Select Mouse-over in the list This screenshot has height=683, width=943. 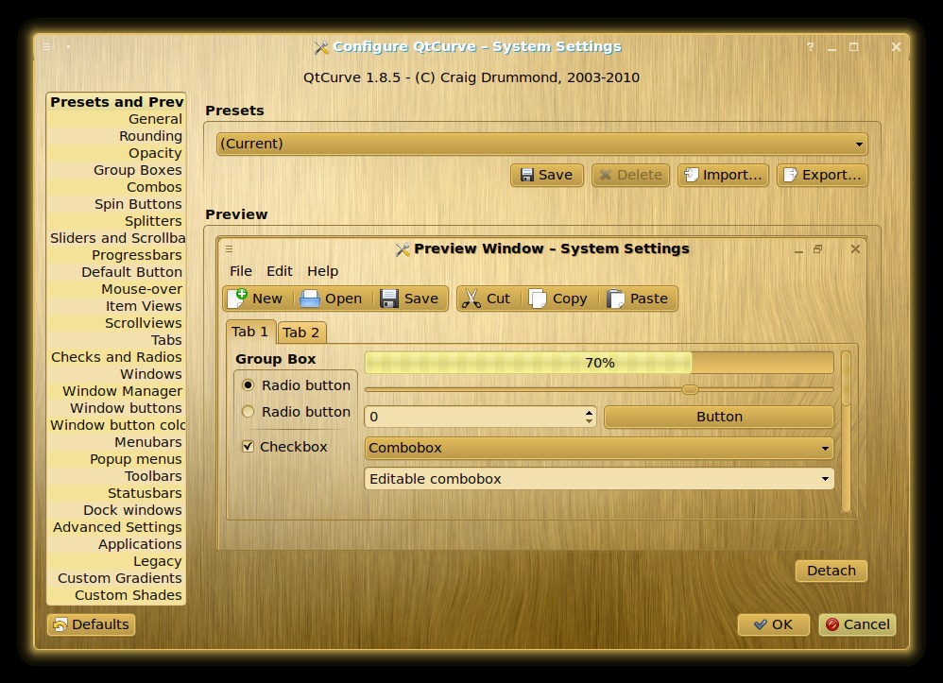click(115, 289)
